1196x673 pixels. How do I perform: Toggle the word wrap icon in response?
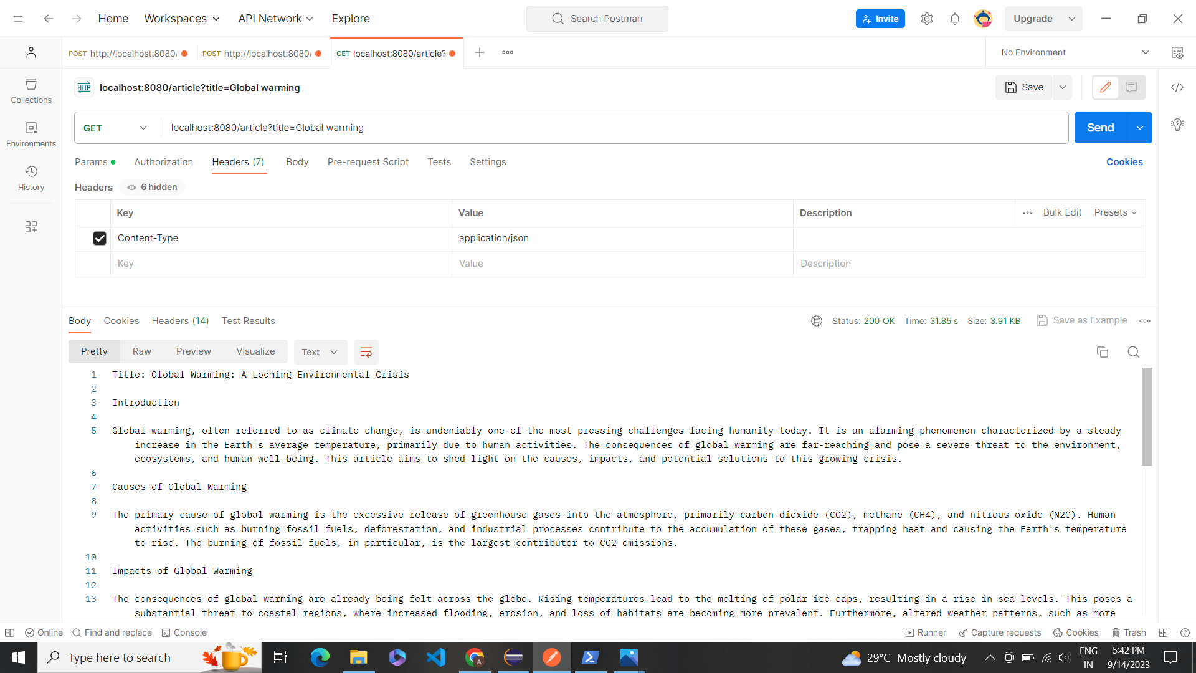click(x=366, y=351)
